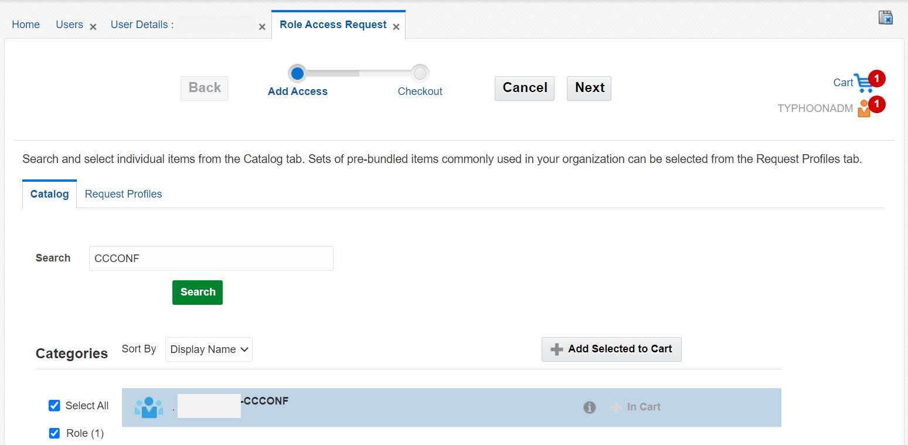Uncheck the Select All checkbox
This screenshot has width=908, height=445.
click(54, 405)
